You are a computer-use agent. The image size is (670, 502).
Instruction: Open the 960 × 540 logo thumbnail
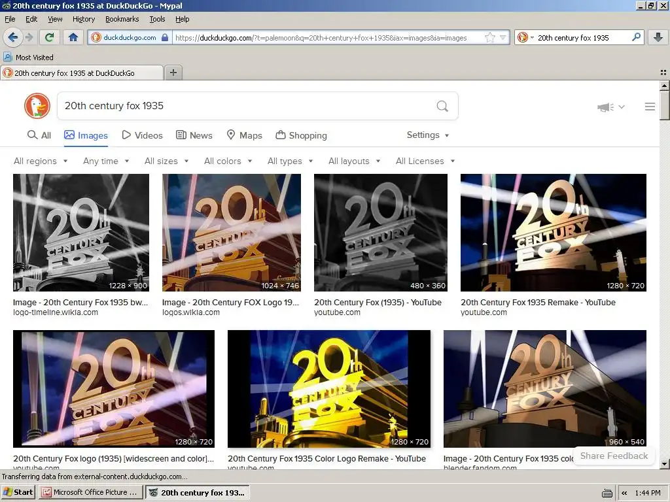click(x=545, y=389)
